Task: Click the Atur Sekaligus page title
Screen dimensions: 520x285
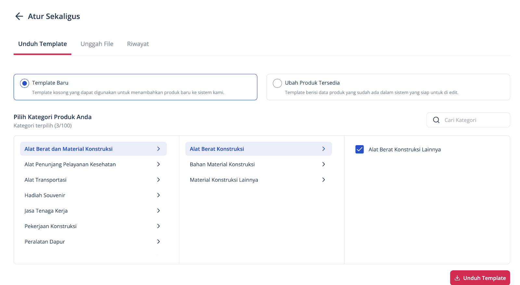Action: pos(54,16)
